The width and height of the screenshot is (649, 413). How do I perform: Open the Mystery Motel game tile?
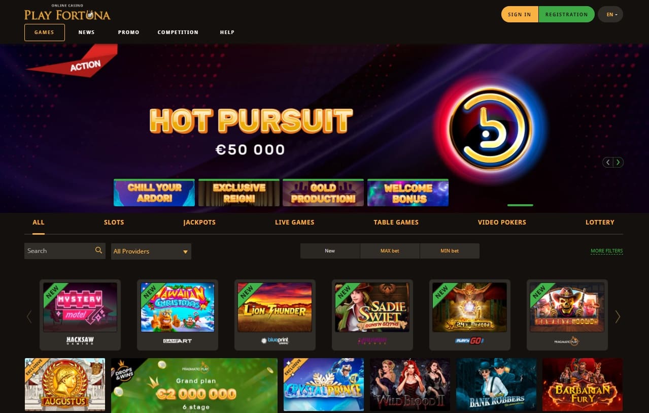pyautogui.click(x=80, y=315)
